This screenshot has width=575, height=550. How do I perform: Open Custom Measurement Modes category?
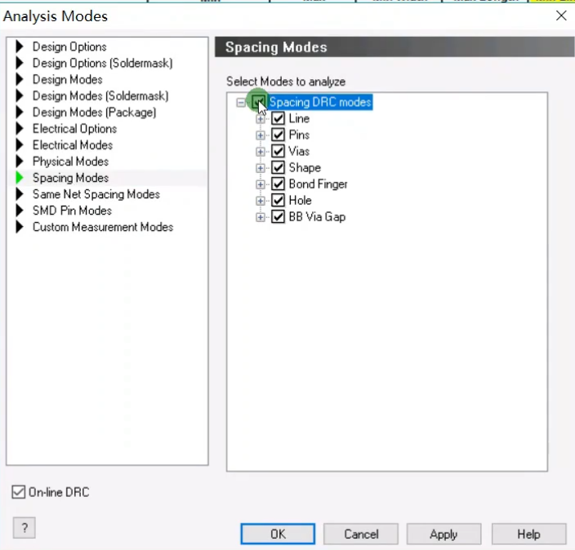click(103, 227)
